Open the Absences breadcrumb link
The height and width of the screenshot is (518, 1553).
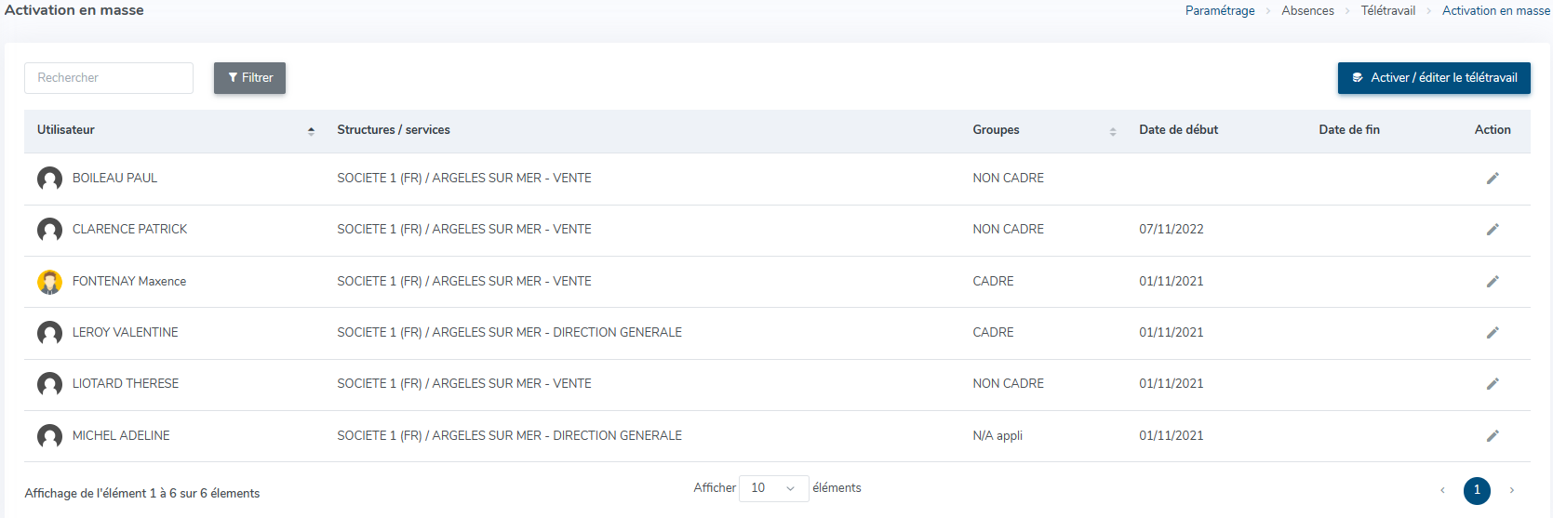tap(1307, 11)
